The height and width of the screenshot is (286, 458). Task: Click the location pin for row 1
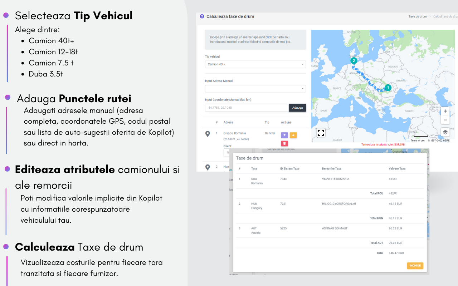click(208, 134)
